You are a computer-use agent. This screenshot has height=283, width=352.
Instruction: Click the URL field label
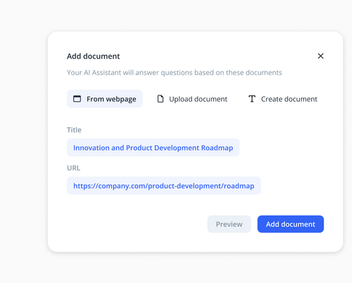point(74,168)
